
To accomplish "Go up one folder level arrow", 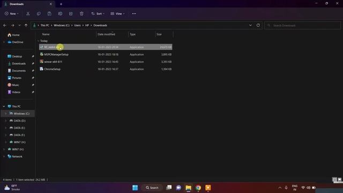I will tap(26, 25).
